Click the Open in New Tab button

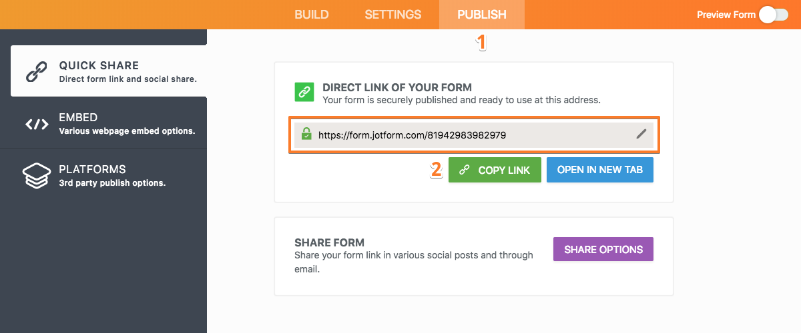599,170
